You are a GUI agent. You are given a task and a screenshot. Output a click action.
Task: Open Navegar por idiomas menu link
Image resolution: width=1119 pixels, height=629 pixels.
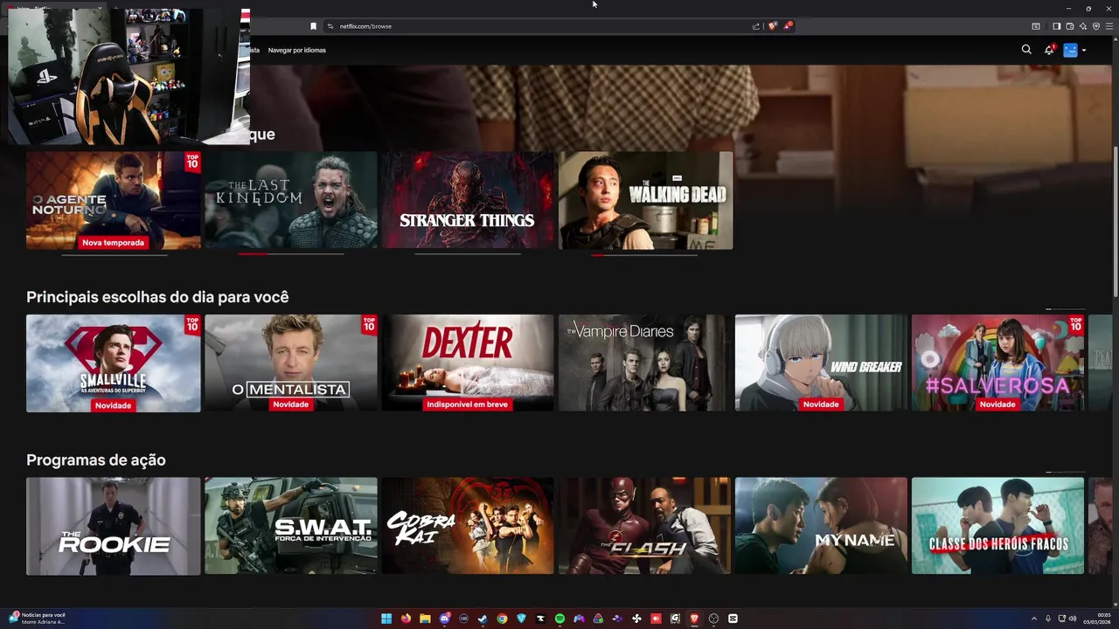click(x=296, y=50)
